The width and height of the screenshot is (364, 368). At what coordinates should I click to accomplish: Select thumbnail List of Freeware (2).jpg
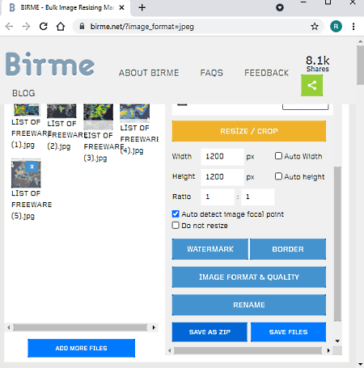(x=61, y=111)
